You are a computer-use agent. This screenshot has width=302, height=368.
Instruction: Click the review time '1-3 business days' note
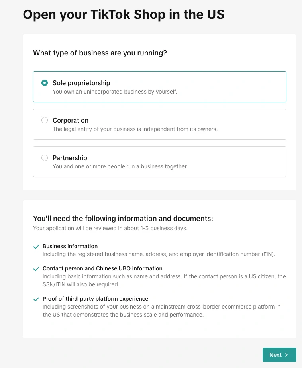click(x=110, y=228)
